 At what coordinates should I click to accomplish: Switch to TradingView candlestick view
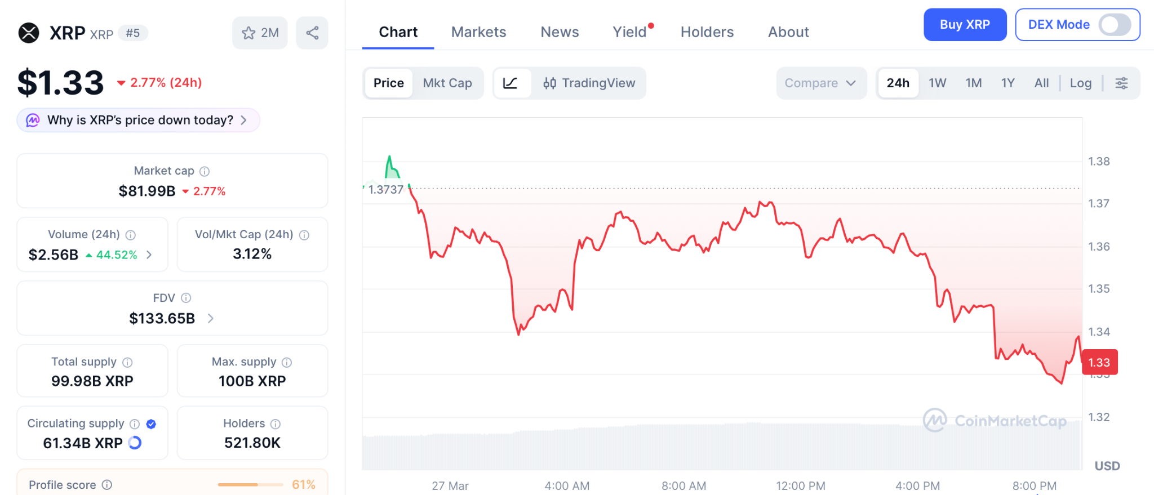pos(589,83)
